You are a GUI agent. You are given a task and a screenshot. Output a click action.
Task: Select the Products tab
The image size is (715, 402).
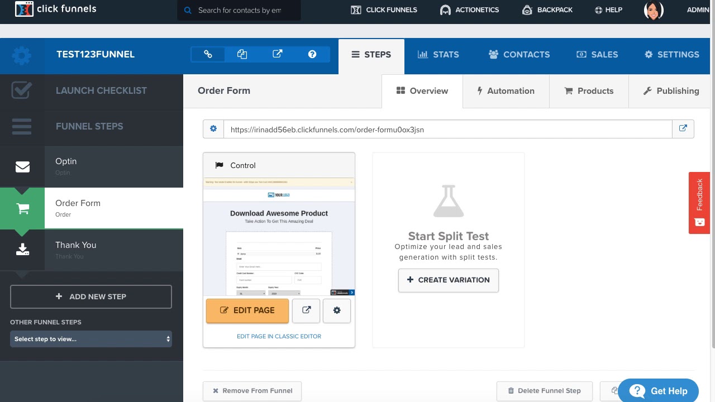(x=589, y=91)
